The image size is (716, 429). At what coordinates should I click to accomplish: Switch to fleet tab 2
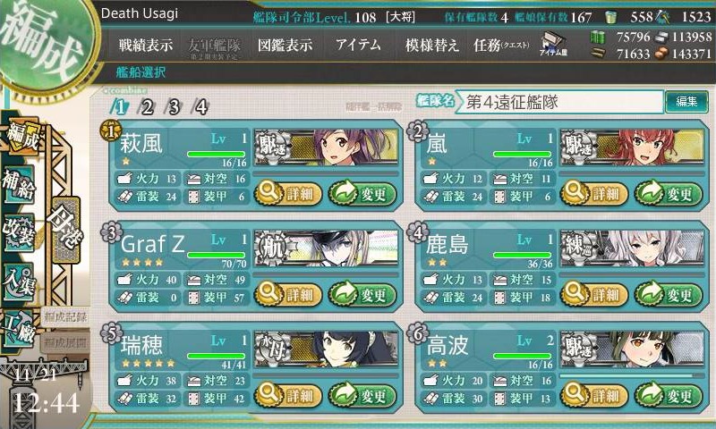[x=147, y=107]
